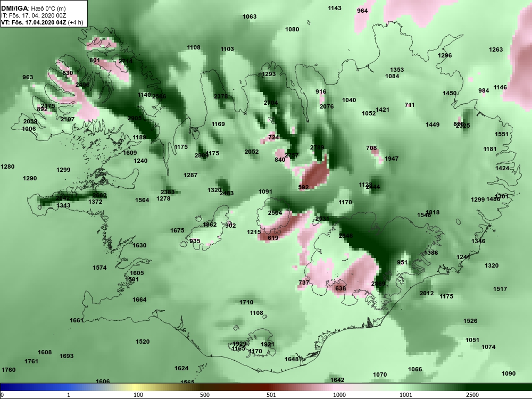The image size is (532, 399).
Task: Click the map value '1080'
Action: [292, 29]
